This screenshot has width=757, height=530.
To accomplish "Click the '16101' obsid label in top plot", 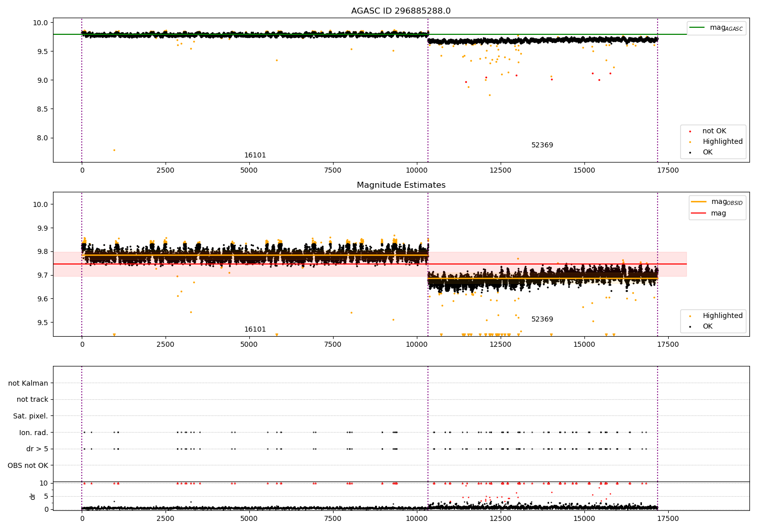I will 255,155.
